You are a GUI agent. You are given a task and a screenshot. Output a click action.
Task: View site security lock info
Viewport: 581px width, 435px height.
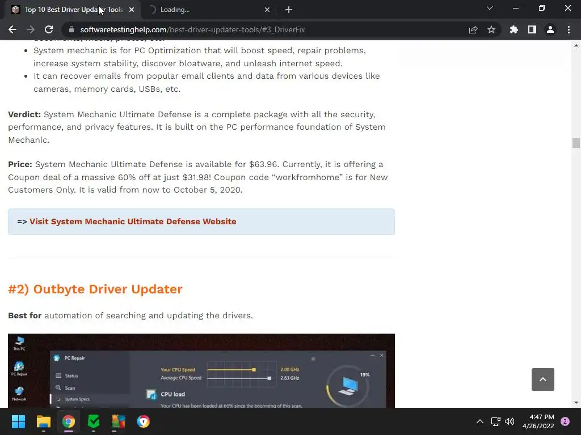[72, 29]
